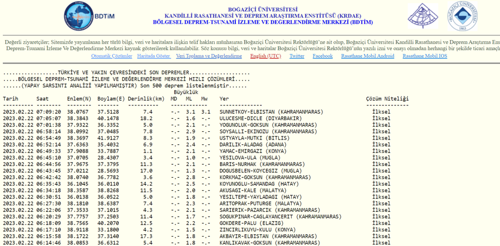The width and height of the screenshot is (500, 246).
Task: Open the Twitter link
Action: pos(297,56)
